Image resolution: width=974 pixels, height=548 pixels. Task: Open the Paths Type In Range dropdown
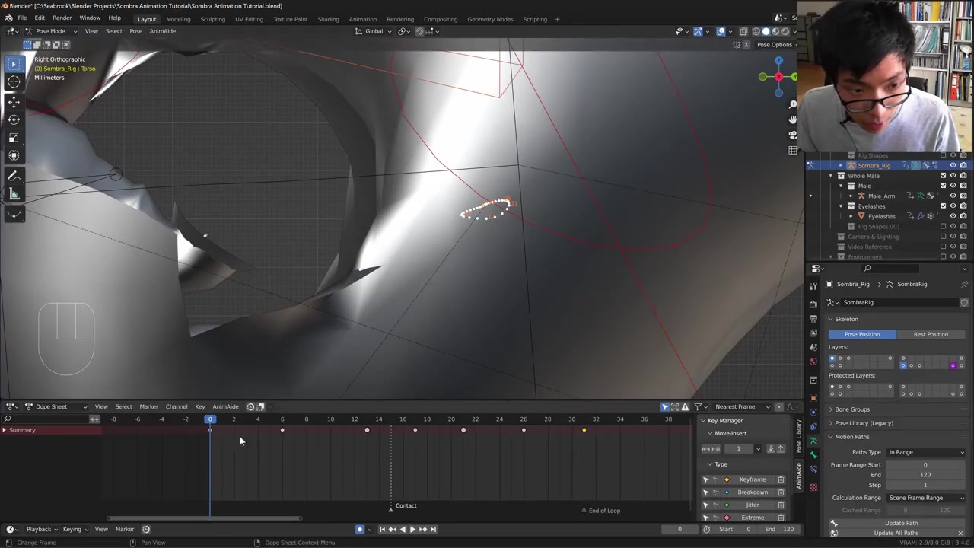point(926,452)
